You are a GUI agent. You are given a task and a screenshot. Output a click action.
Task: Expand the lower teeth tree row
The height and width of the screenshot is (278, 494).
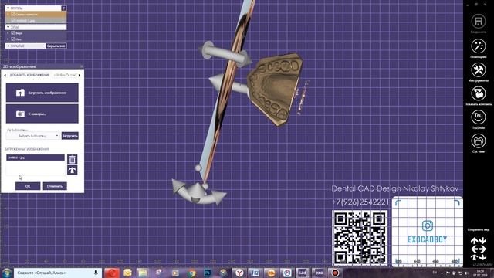tap(8, 39)
